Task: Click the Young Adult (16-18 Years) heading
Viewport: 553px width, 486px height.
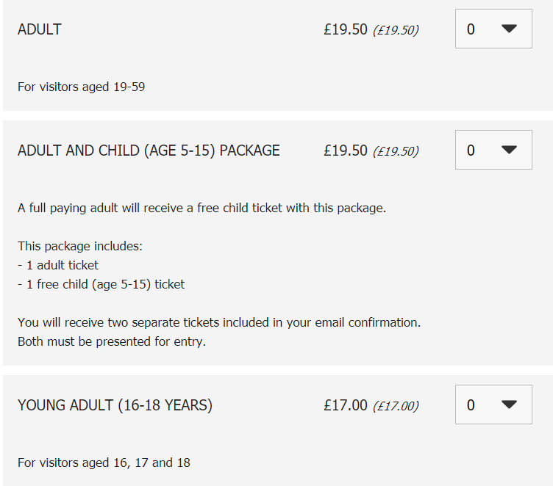Action: [115, 405]
